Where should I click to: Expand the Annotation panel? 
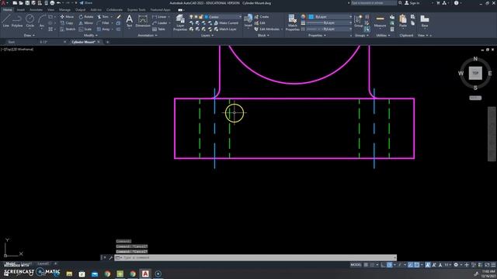[x=148, y=36]
